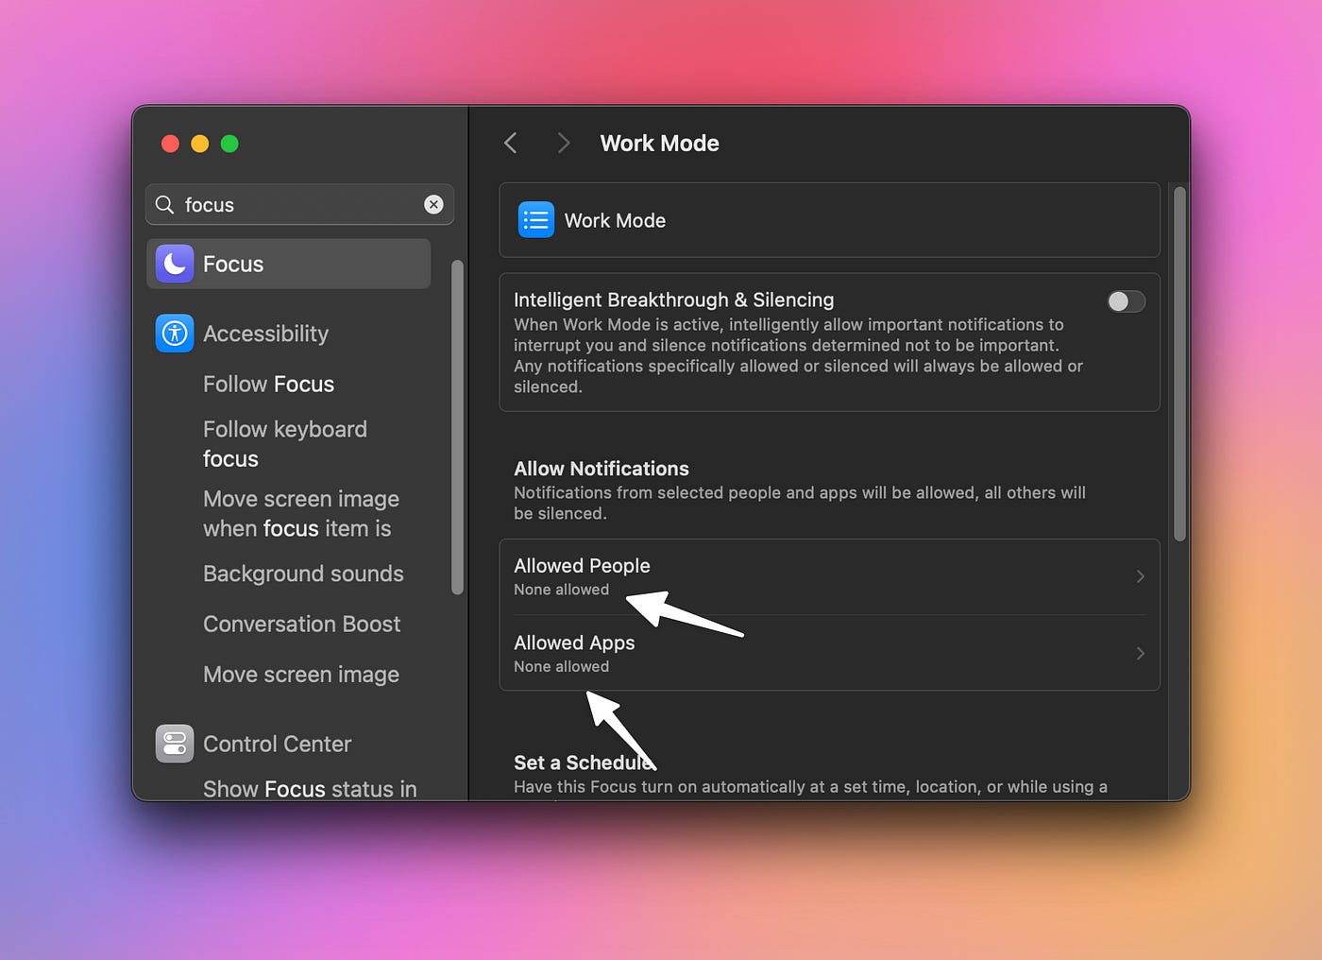
Task: Open Allowed People via its chevron
Action: (x=1141, y=576)
